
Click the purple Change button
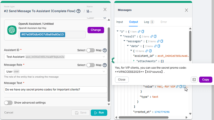click(x=96, y=30)
